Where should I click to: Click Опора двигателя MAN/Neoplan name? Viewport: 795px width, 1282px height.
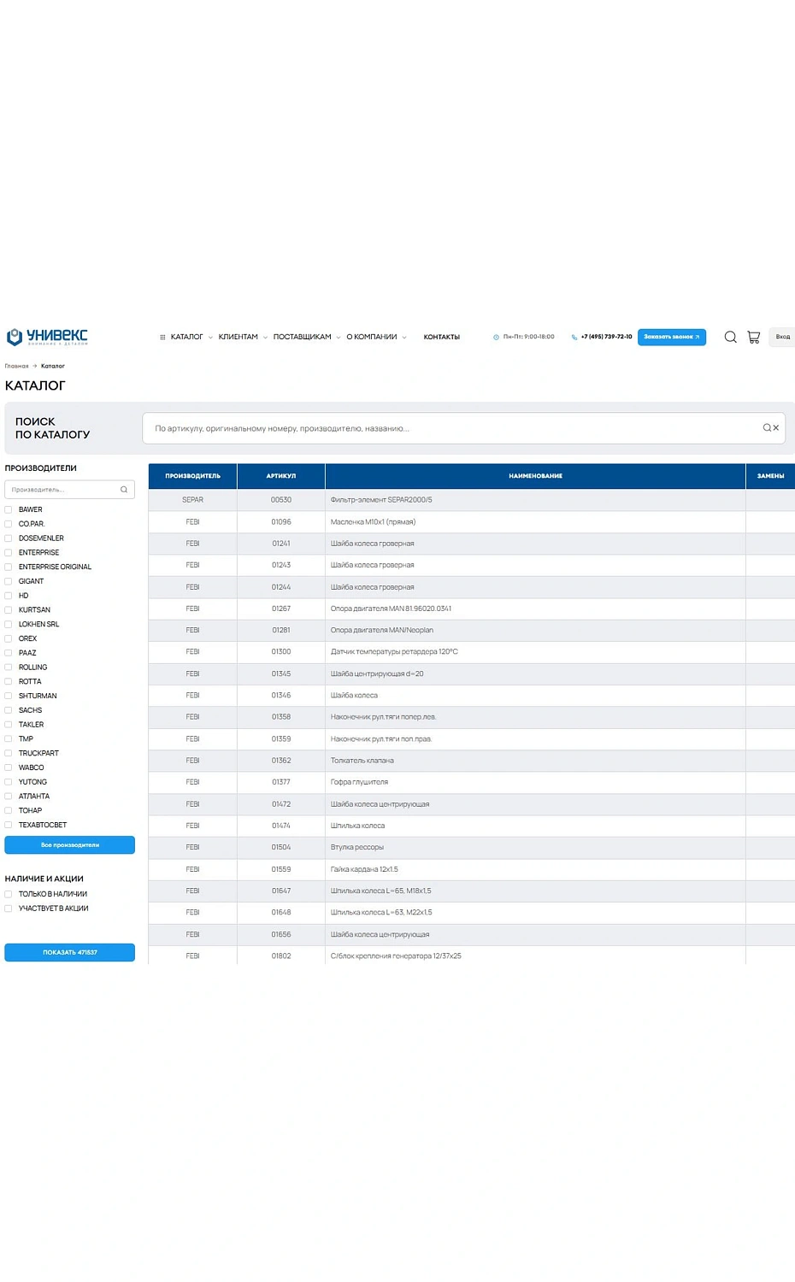[382, 630]
